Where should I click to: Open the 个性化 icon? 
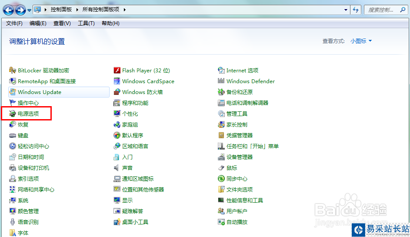point(117,114)
